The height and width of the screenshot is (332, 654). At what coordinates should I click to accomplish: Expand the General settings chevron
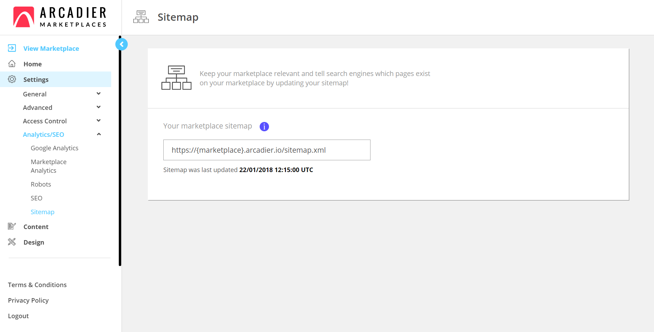tap(99, 94)
